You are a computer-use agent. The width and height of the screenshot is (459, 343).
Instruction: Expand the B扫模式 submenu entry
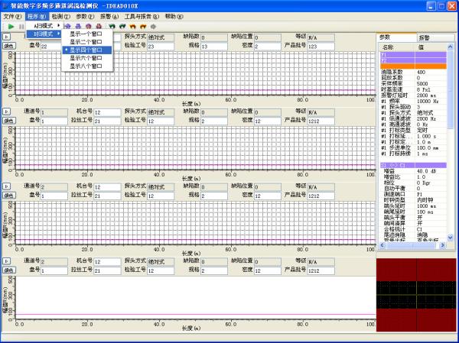pyautogui.click(x=44, y=34)
